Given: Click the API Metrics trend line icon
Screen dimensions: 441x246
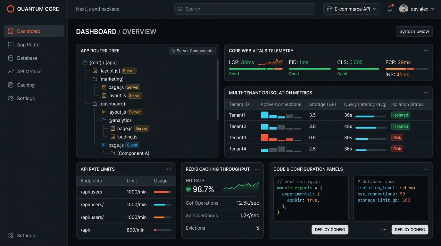Looking at the screenshot, I should tap(11, 71).
